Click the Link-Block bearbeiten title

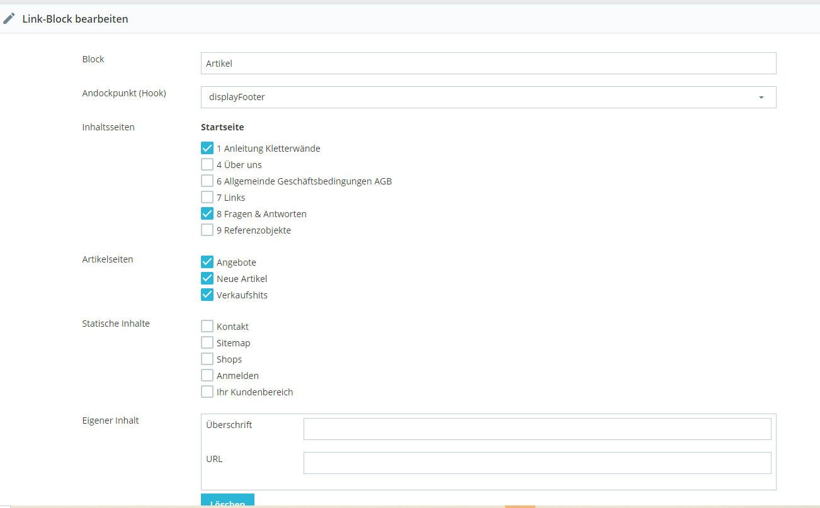point(75,19)
